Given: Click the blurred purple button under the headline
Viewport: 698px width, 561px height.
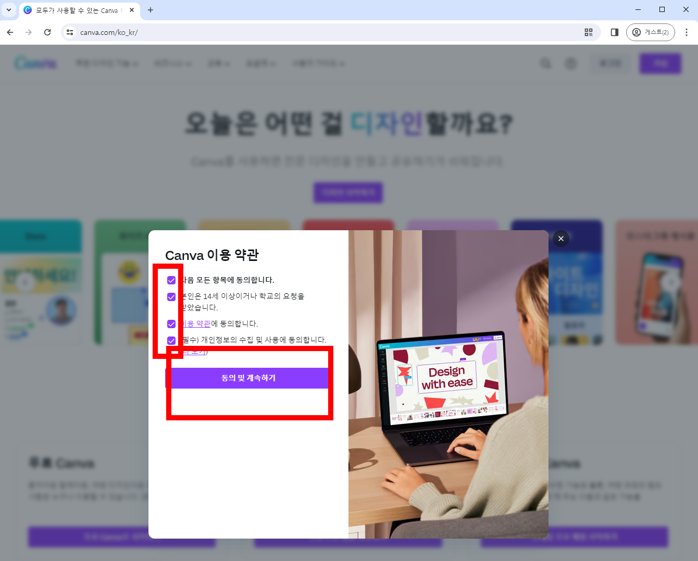Looking at the screenshot, I should [348, 192].
